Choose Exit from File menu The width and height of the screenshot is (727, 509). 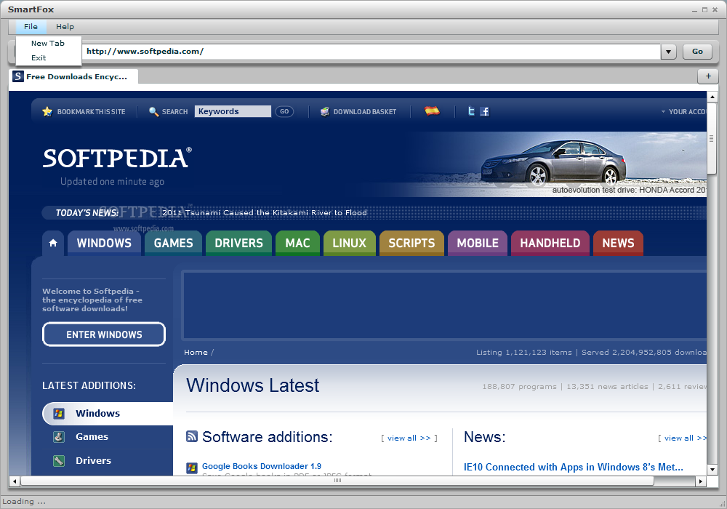pyautogui.click(x=48, y=57)
